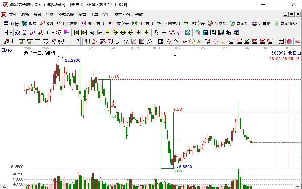Open the 江恩 menu
The width and height of the screenshot is (302, 189).
point(50,15)
